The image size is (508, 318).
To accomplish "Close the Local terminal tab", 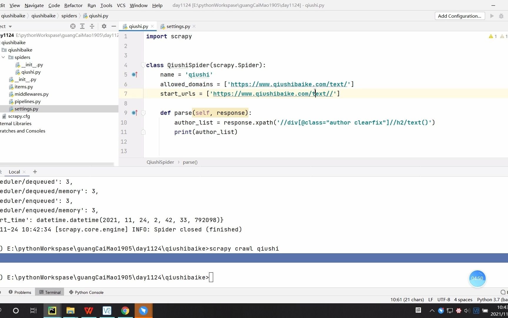I will click(24, 172).
